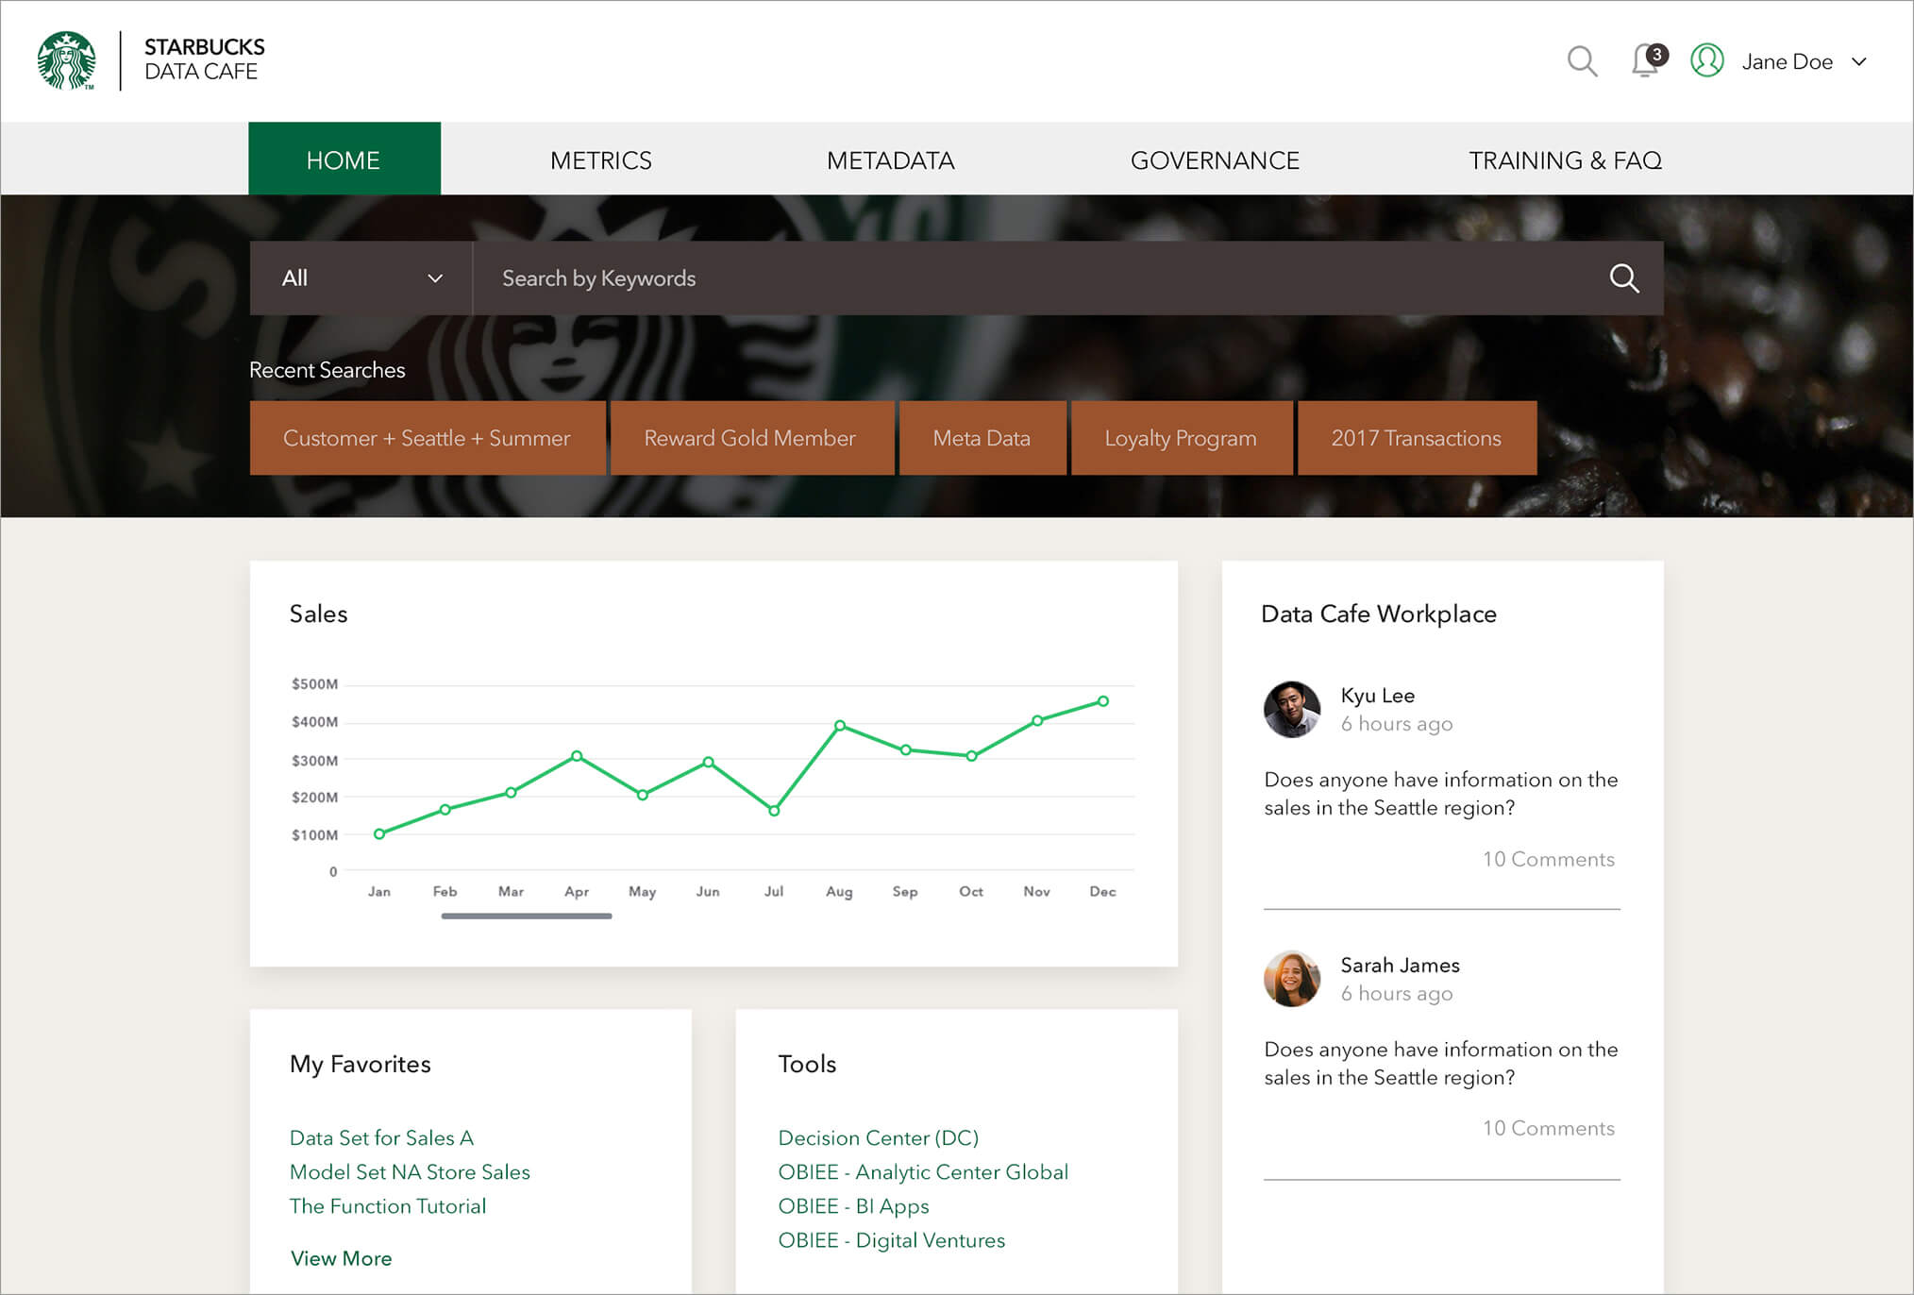
Task: Click Kyu Lee's avatar photo
Action: (x=1291, y=709)
